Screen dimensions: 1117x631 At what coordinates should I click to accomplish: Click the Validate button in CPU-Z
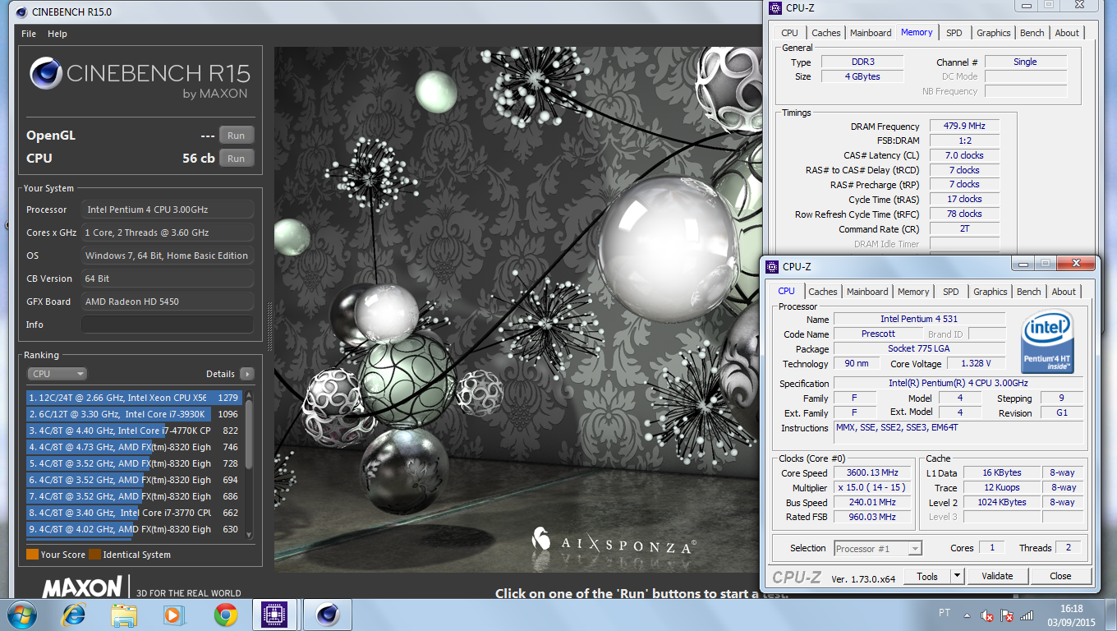(997, 576)
